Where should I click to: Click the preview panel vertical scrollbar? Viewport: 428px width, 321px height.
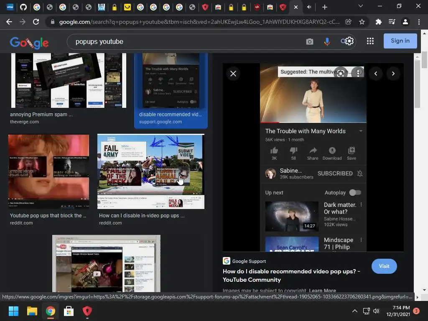pyautogui.click(x=417, y=84)
